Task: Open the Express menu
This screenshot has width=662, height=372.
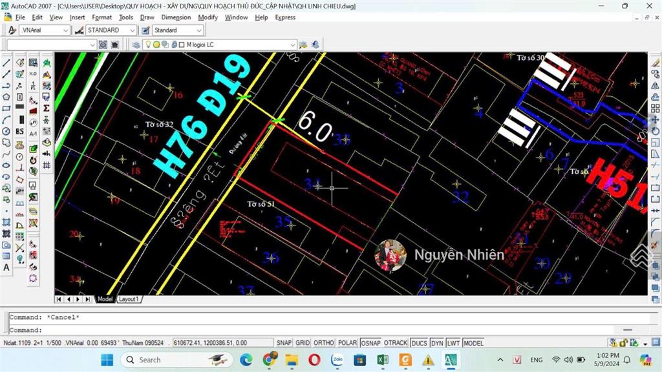Action: click(285, 17)
